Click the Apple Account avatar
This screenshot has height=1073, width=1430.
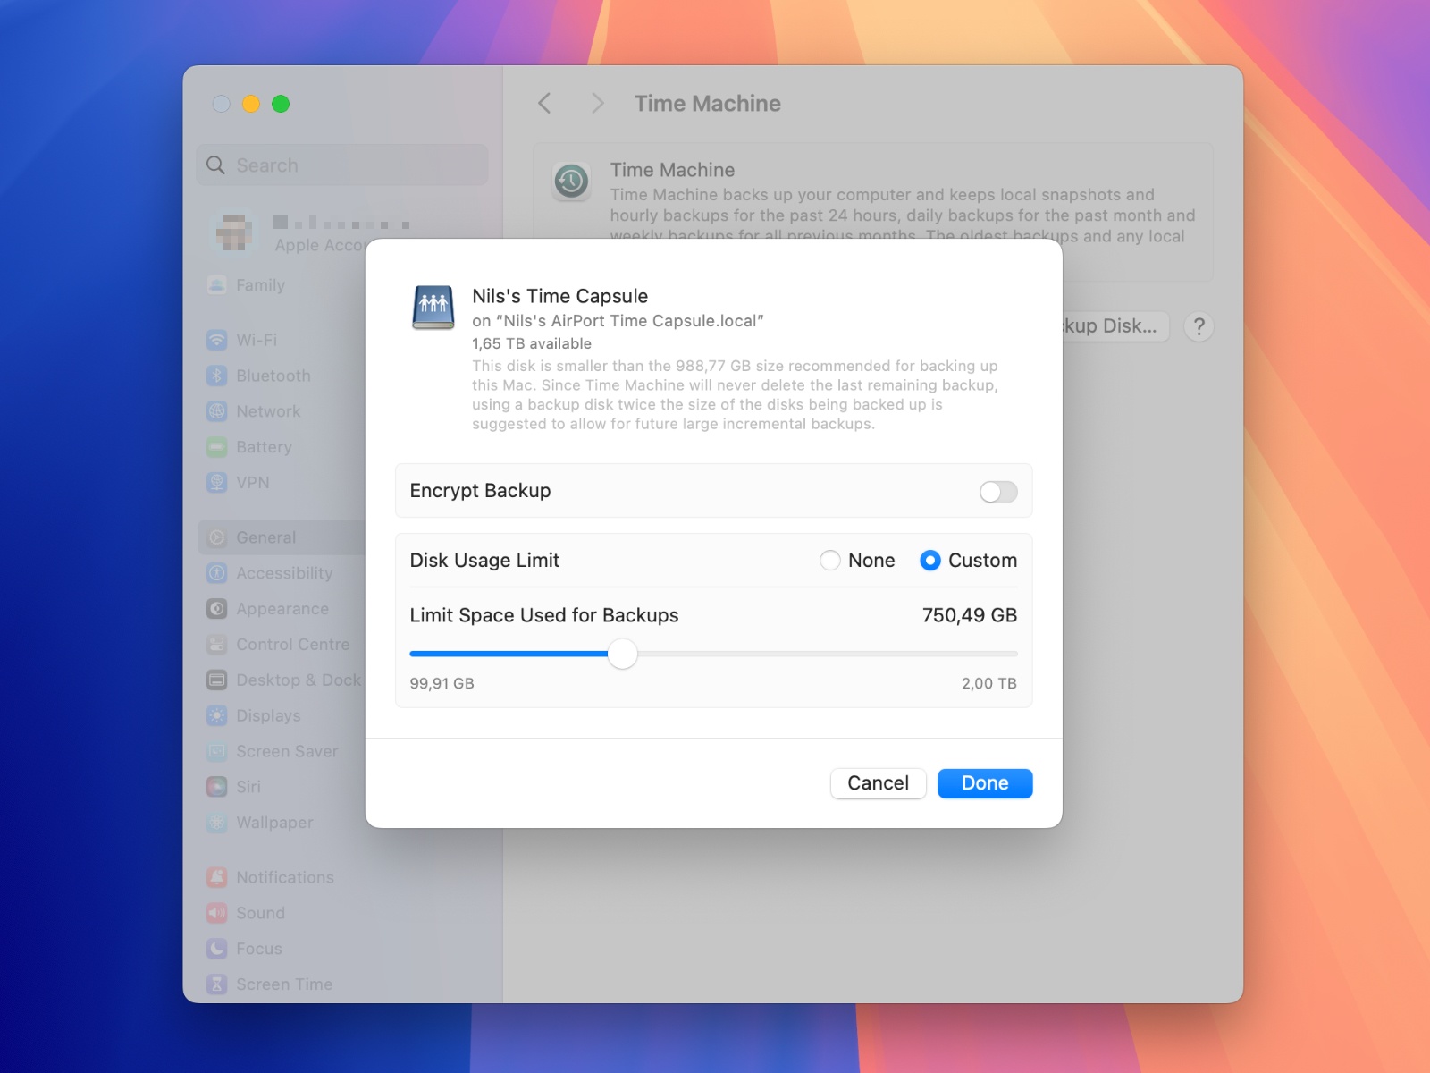coord(234,232)
